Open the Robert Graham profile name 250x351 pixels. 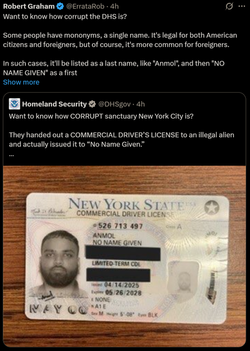[x=29, y=7]
